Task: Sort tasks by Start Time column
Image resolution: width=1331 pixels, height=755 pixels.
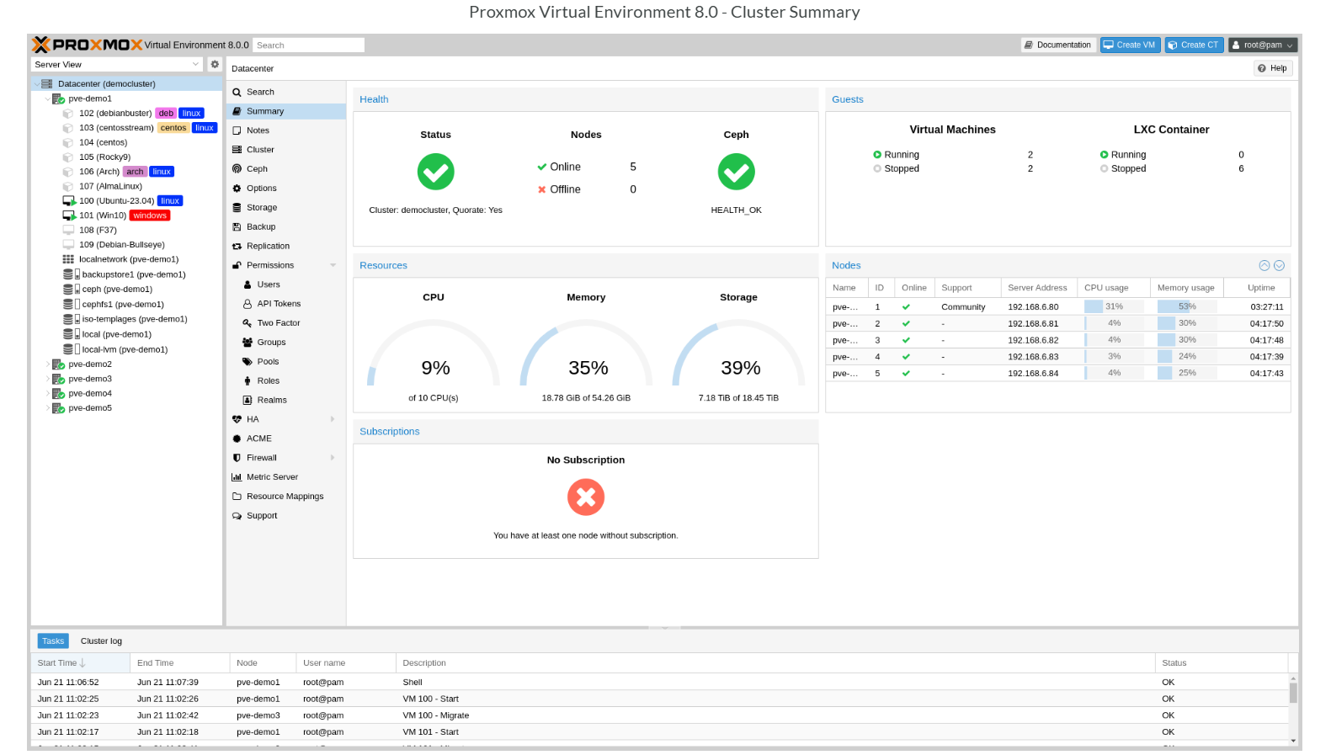Action: pyautogui.click(x=80, y=663)
